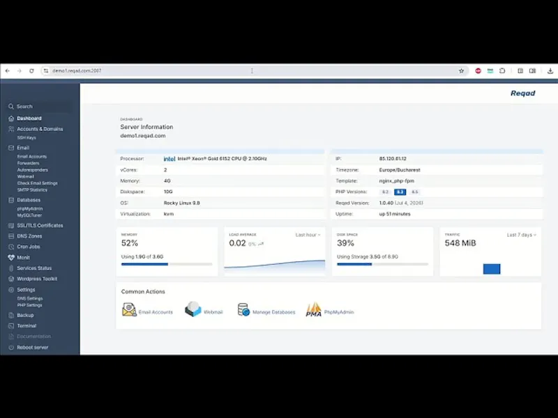Open the green extension icon in toolbar

tap(490, 71)
